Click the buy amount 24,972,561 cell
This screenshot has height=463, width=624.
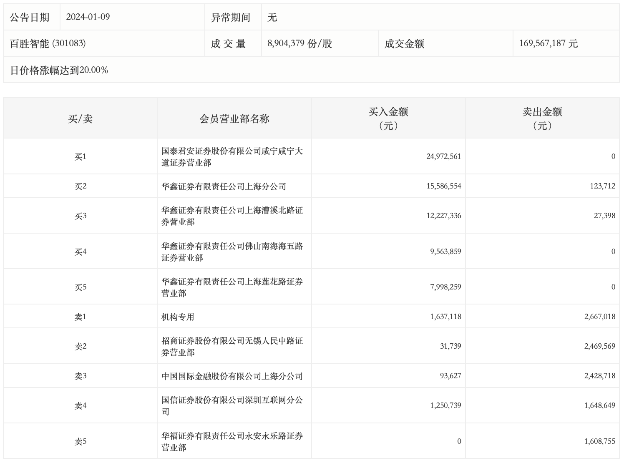(x=443, y=156)
